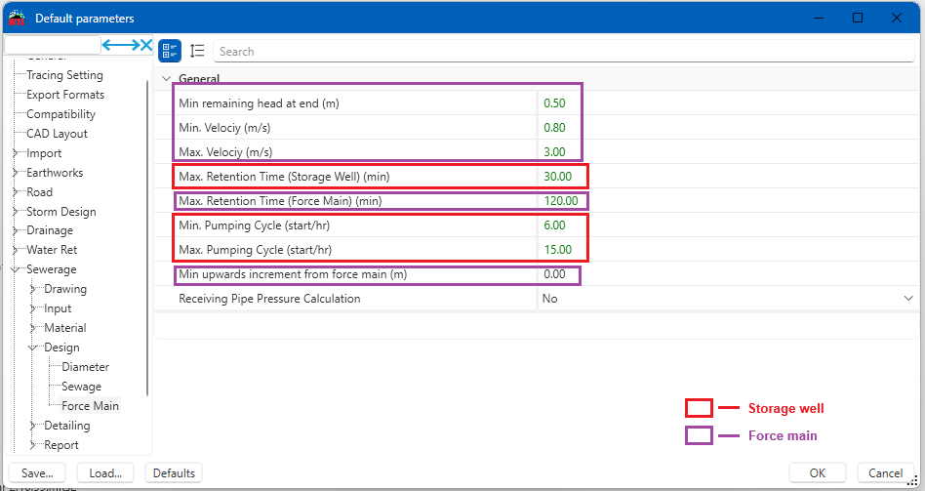Open the Tracing Setting category
This screenshot has height=491, width=925.
[x=64, y=75]
